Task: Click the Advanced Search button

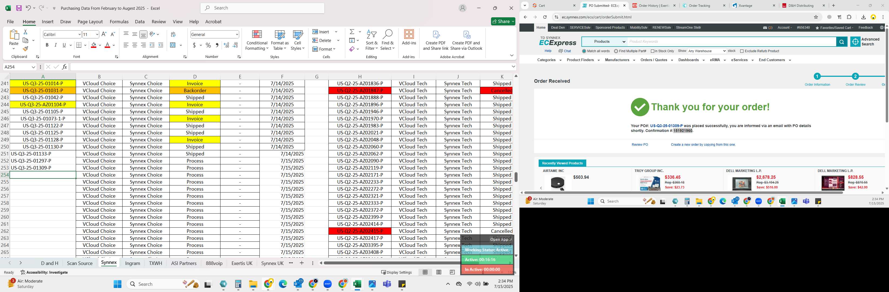Action: [865, 42]
